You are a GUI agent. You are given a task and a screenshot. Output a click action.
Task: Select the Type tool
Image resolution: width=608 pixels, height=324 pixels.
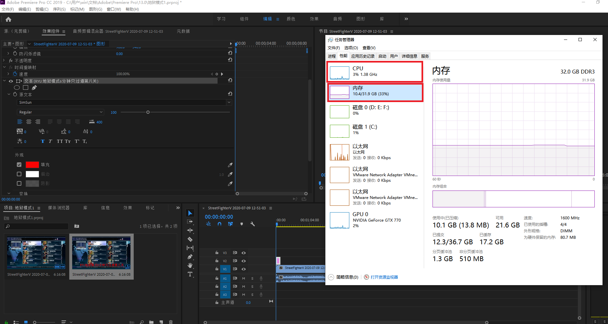190,274
